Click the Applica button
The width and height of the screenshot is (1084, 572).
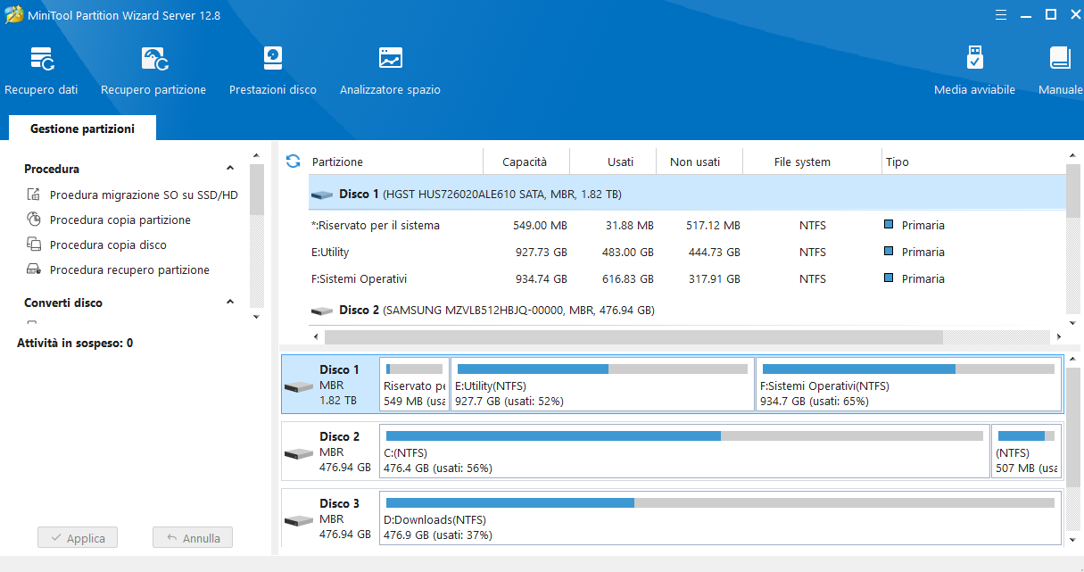[78, 538]
